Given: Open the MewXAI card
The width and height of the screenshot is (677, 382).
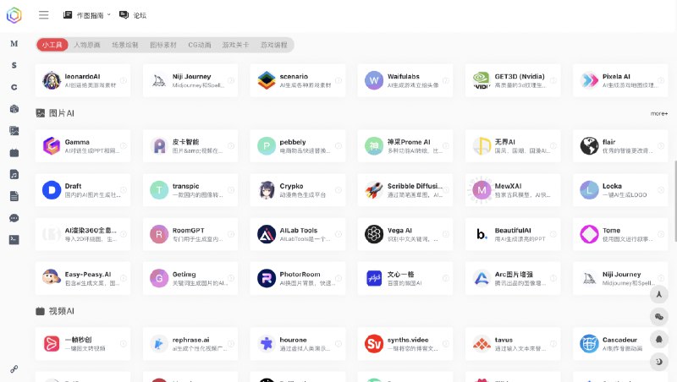Looking at the screenshot, I should (x=513, y=190).
